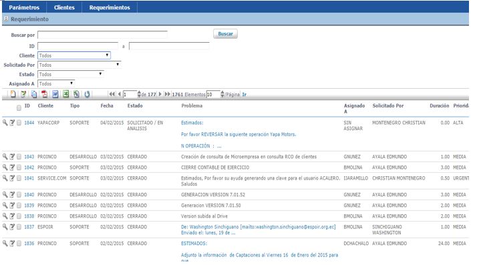477x265 pixels.
Task: Edit requirement 1841
Action: pos(12,178)
